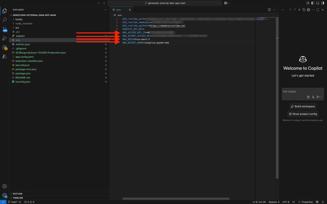
Task: Open Copilot chat settings gear
Action: tap(308, 10)
